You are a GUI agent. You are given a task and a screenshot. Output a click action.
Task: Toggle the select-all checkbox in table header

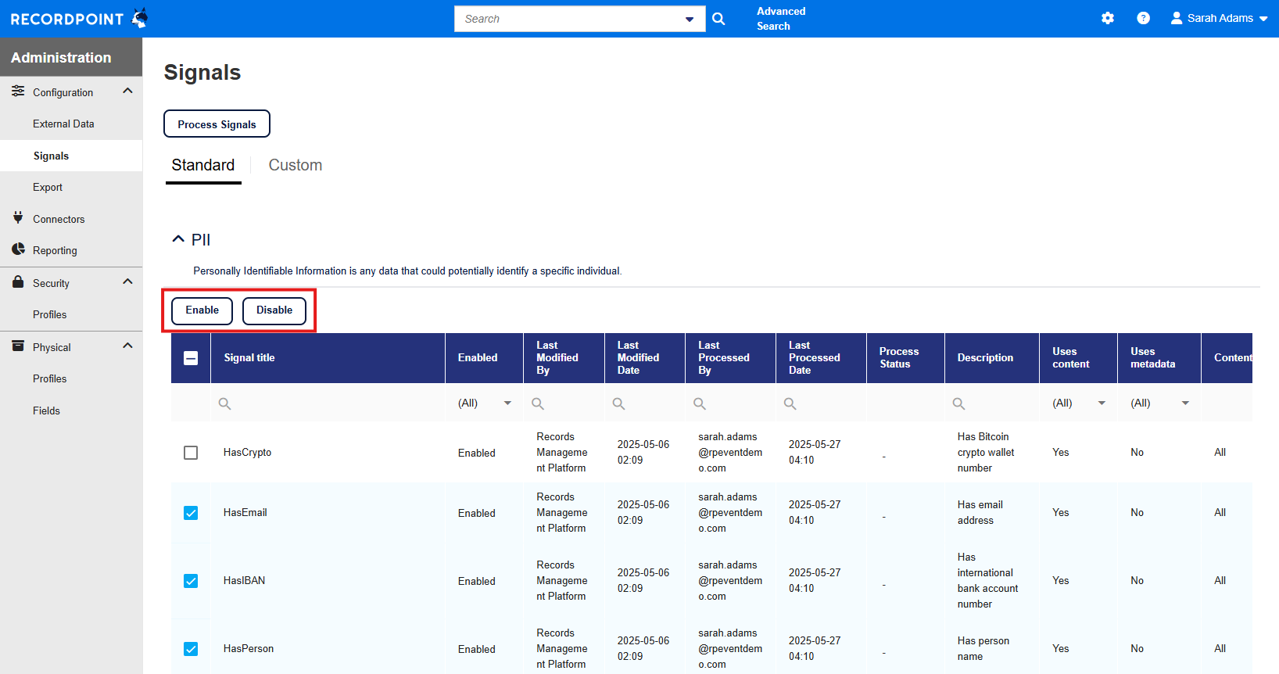pos(191,358)
